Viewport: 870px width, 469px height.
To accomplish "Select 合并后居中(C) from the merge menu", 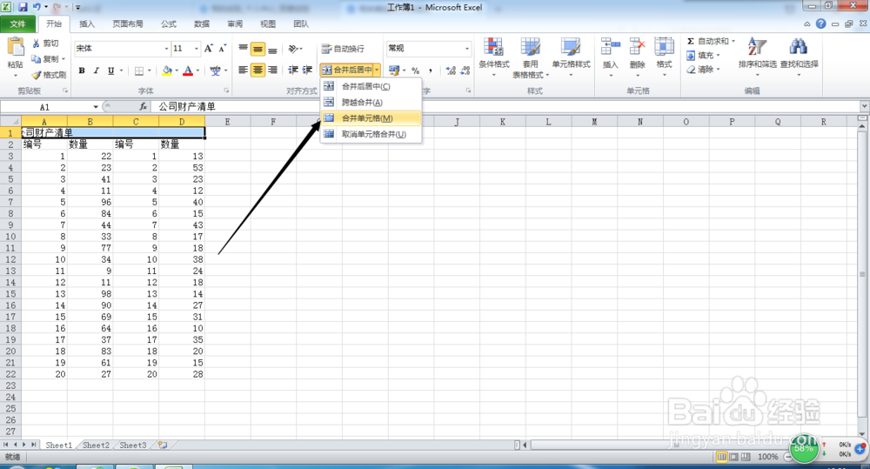I will [371, 86].
